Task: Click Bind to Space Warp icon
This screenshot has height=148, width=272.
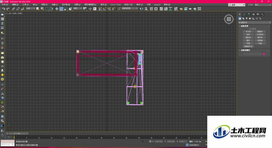Action: [23, 9]
